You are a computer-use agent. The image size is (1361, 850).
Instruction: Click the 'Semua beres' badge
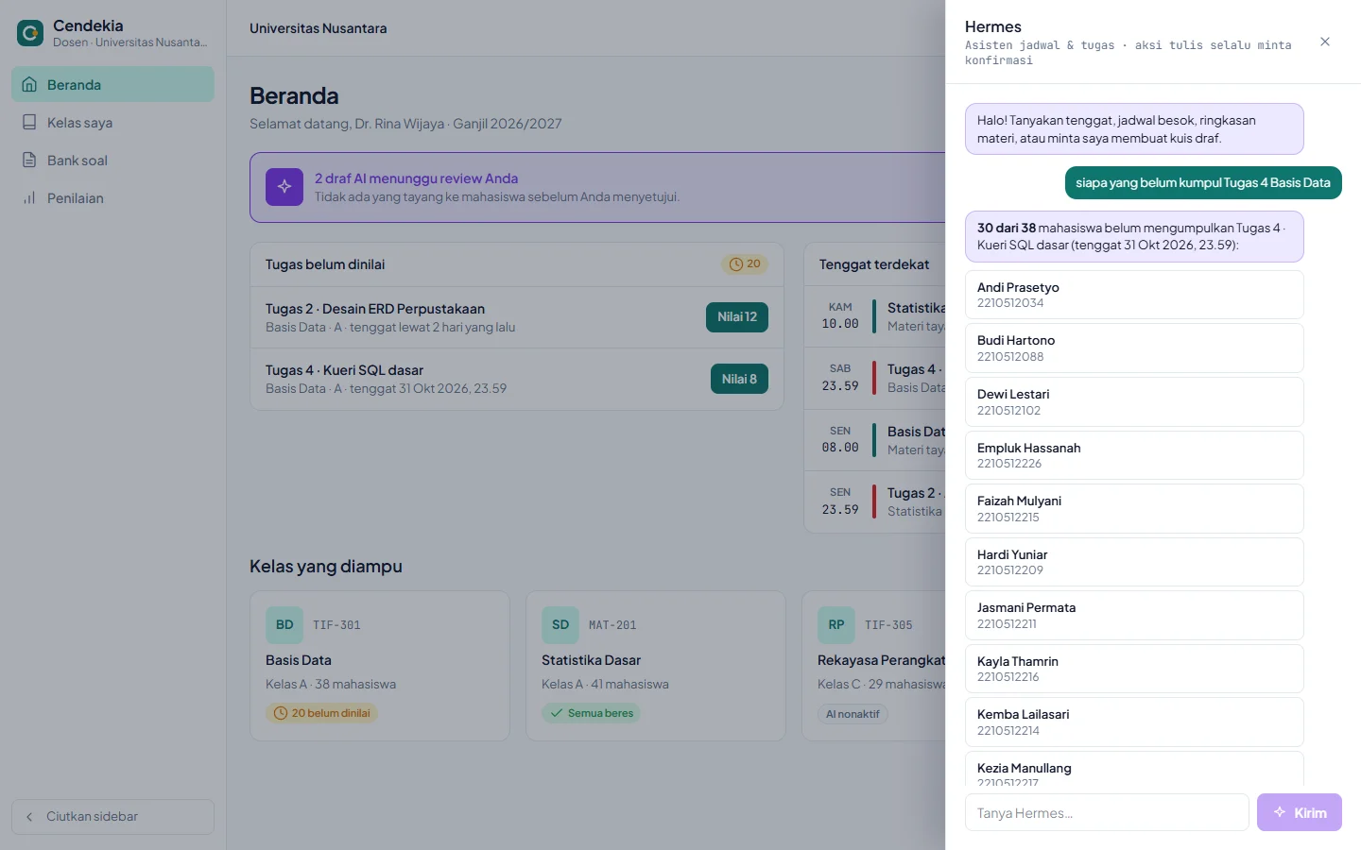(591, 713)
